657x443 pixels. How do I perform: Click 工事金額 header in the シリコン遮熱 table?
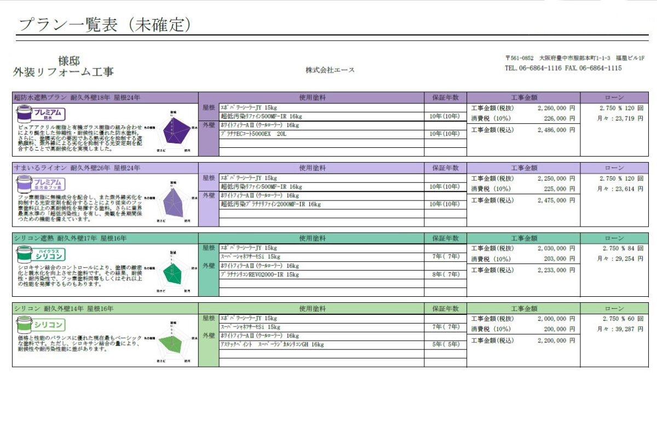[524, 238]
